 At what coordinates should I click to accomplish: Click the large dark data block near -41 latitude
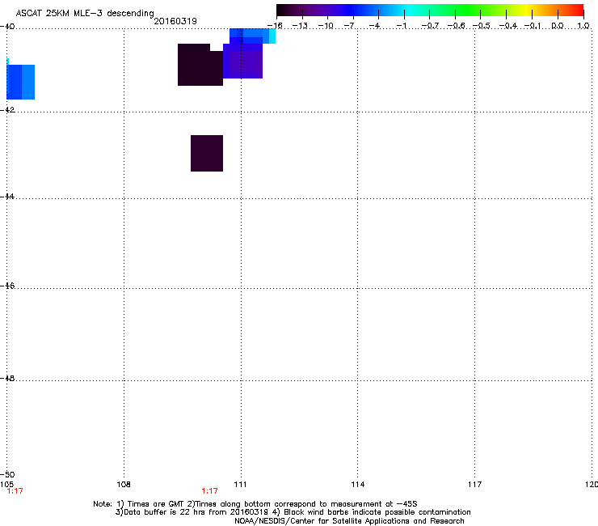(200, 65)
